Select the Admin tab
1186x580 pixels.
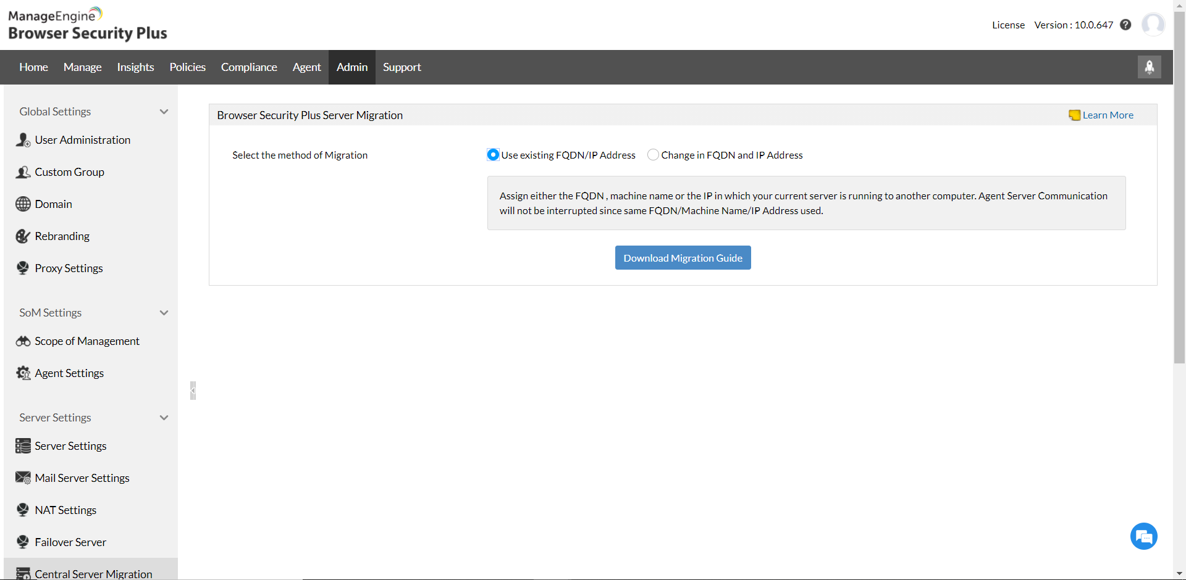pyautogui.click(x=352, y=67)
